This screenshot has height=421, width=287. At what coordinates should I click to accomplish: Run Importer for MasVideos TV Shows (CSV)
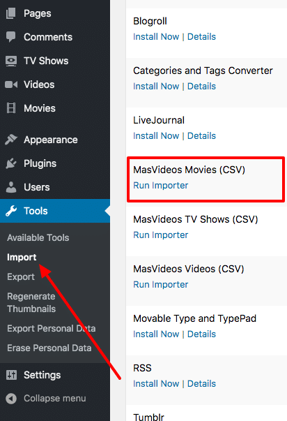[161, 235]
